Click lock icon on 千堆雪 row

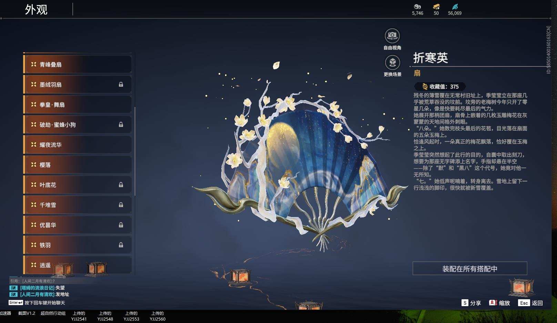tap(121, 205)
